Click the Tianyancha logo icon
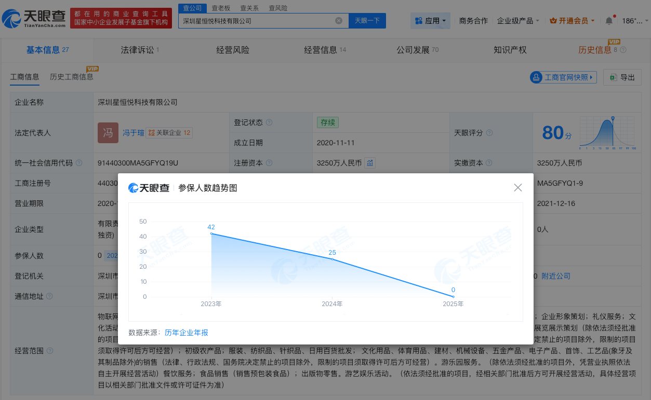Viewport: 651px width, 400px height. pos(11,18)
